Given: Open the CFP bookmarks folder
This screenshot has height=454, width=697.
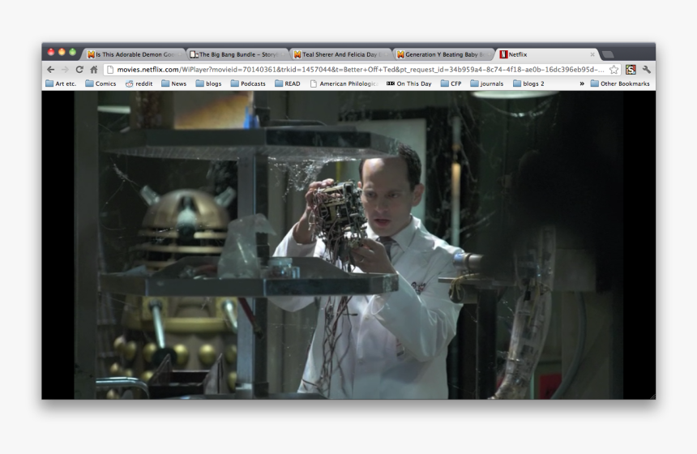Looking at the screenshot, I should tap(451, 84).
